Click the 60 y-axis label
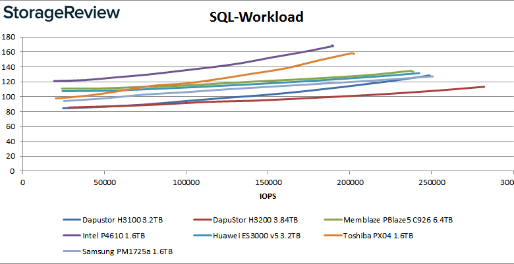 pyautogui.click(x=10, y=126)
